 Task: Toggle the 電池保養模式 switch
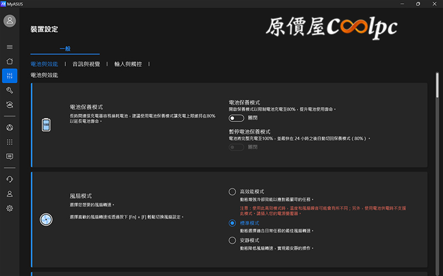[x=236, y=118]
